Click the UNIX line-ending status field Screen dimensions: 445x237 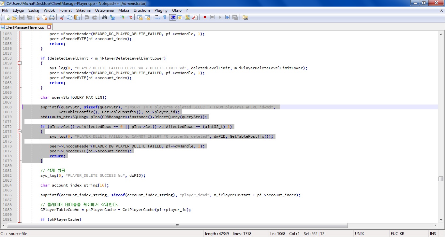[359, 234]
